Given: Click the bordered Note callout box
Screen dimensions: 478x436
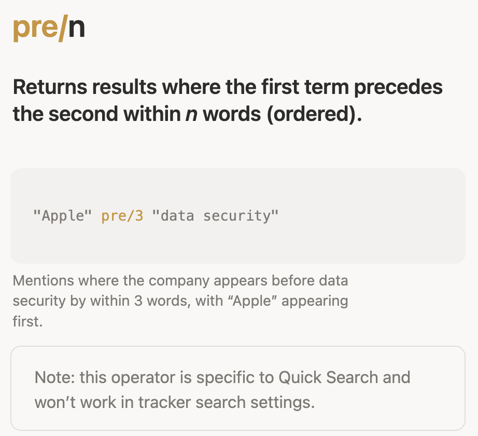Looking at the screenshot, I should pos(237,388).
